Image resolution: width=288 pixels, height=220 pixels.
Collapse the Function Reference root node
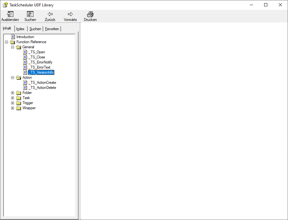7,42
